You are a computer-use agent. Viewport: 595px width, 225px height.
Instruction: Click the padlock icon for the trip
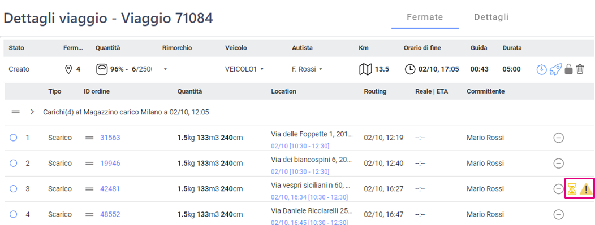(x=568, y=69)
